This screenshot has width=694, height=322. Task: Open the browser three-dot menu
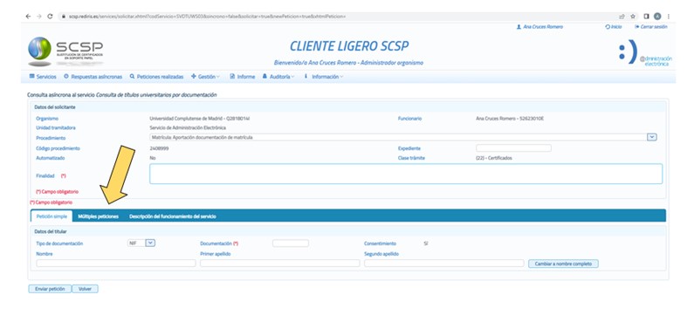point(669,17)
